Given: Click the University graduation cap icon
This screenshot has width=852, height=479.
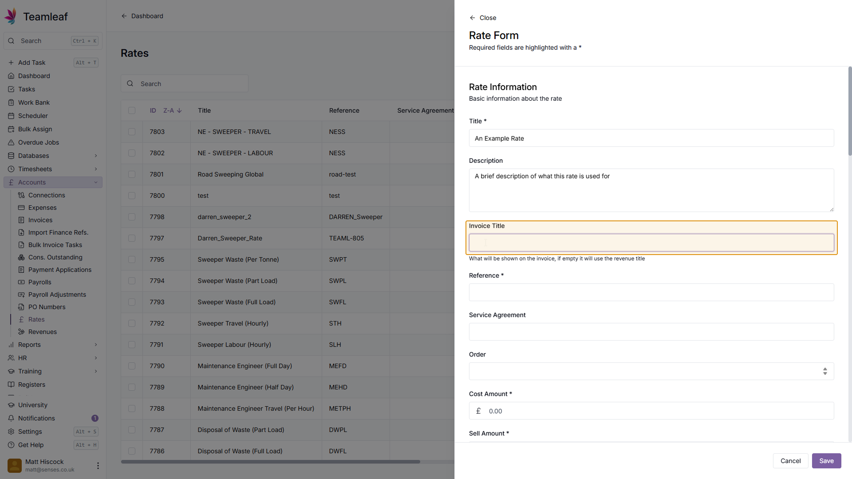Looking at the screenshot, I should tap(11, 405).
